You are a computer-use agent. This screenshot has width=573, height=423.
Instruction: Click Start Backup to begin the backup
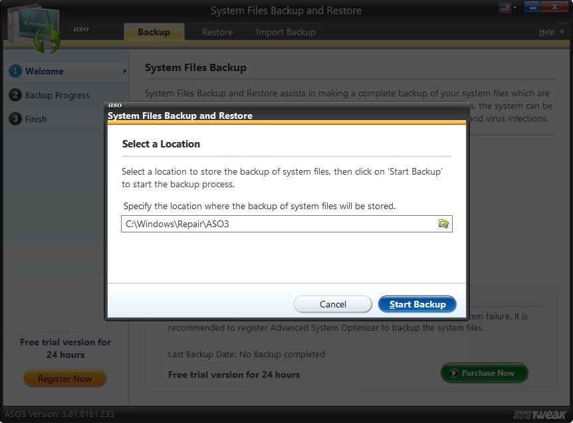[417, 304]
